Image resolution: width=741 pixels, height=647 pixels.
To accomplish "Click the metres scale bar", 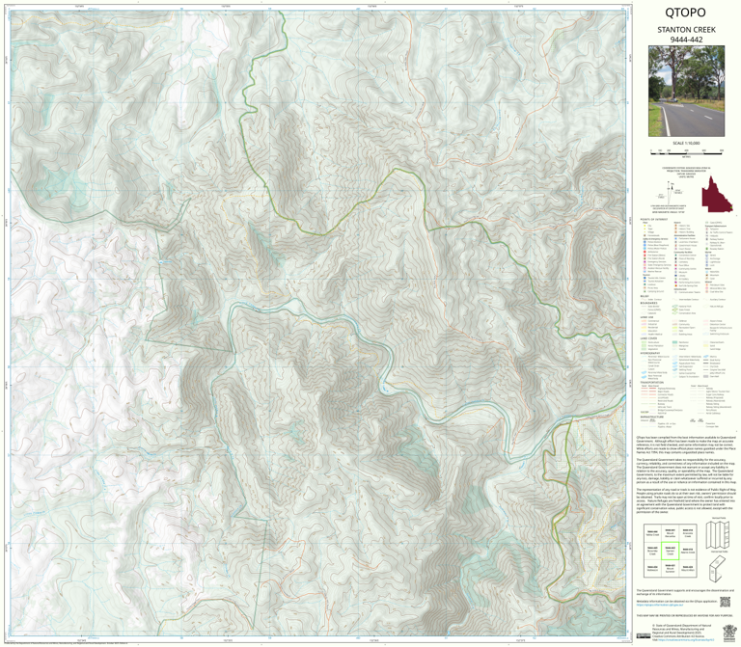I will 686,152.
